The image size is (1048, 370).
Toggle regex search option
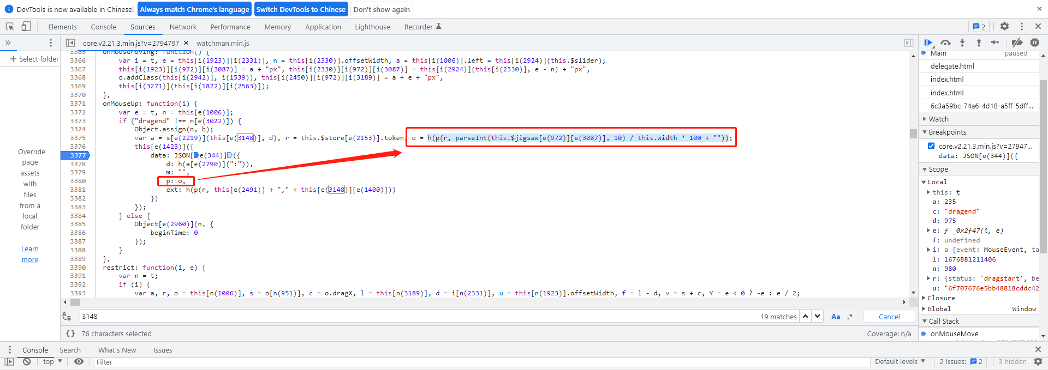point(850,317)
